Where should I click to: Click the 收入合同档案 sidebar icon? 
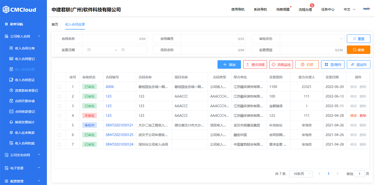click(x=11, y=143)
